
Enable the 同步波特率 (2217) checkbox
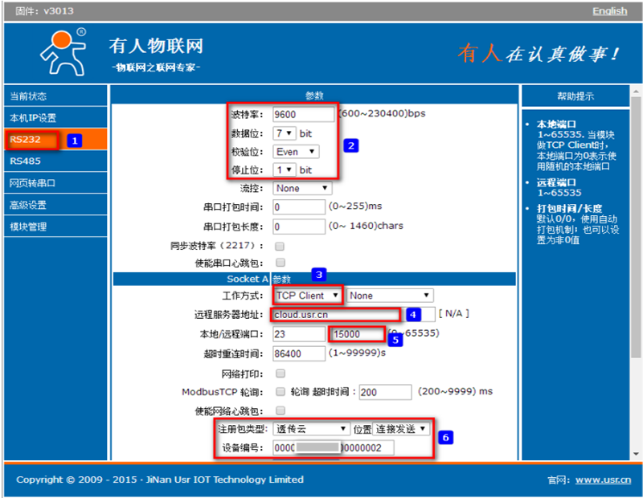click(x=280, y=246)
